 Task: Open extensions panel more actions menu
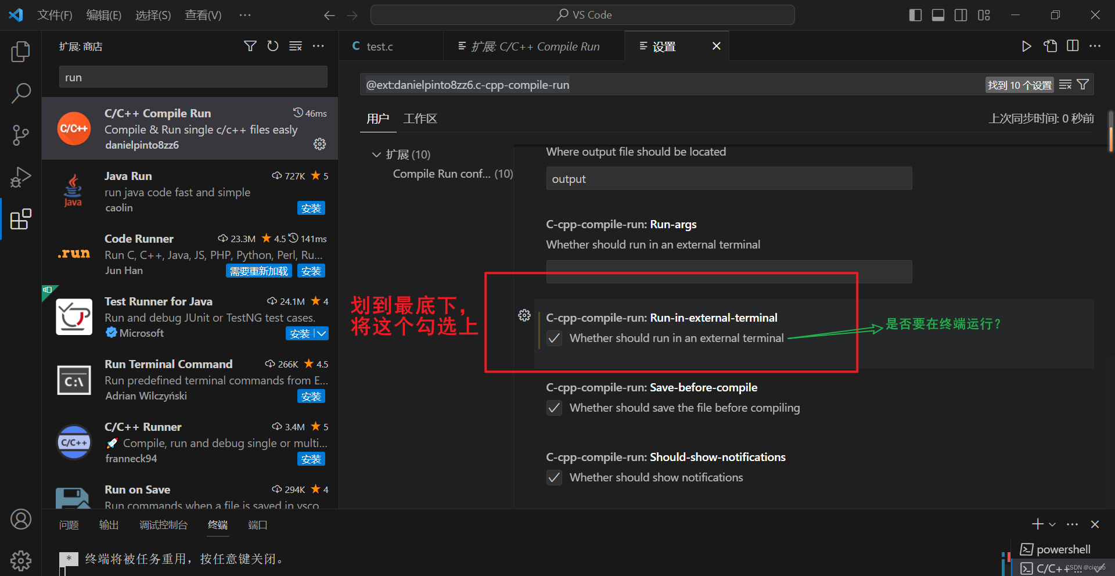(318, 46)
